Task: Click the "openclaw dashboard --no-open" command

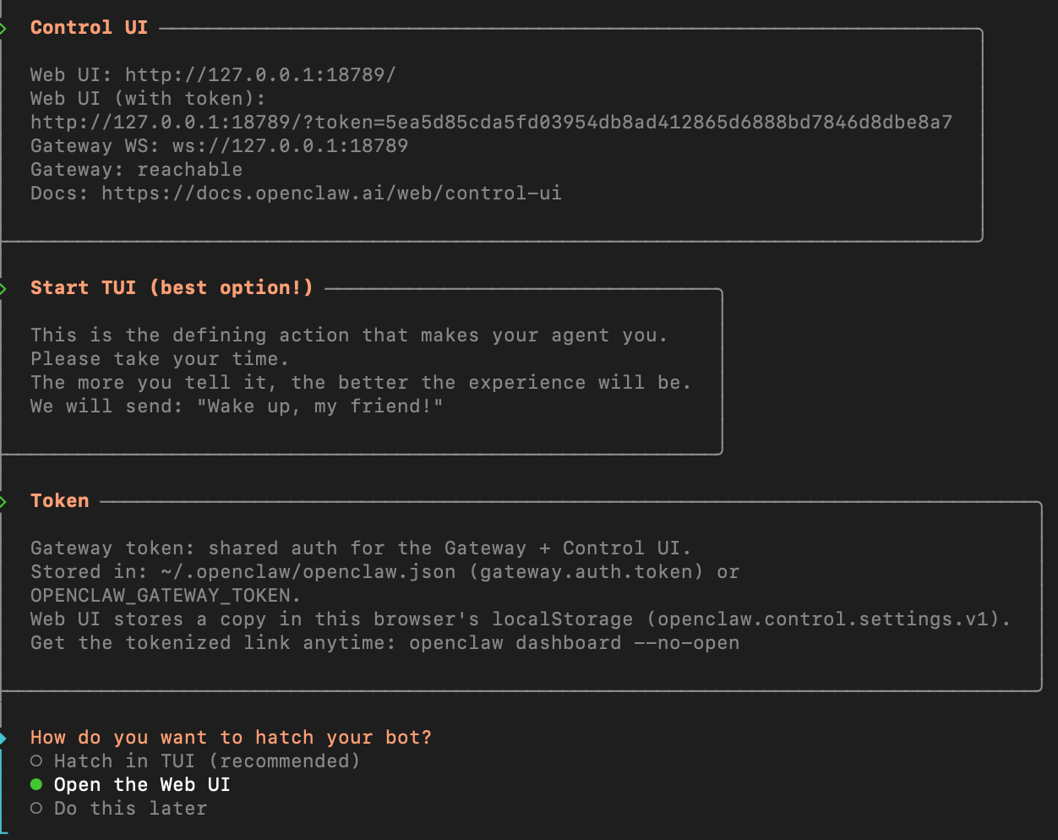Action: point(574,643)
